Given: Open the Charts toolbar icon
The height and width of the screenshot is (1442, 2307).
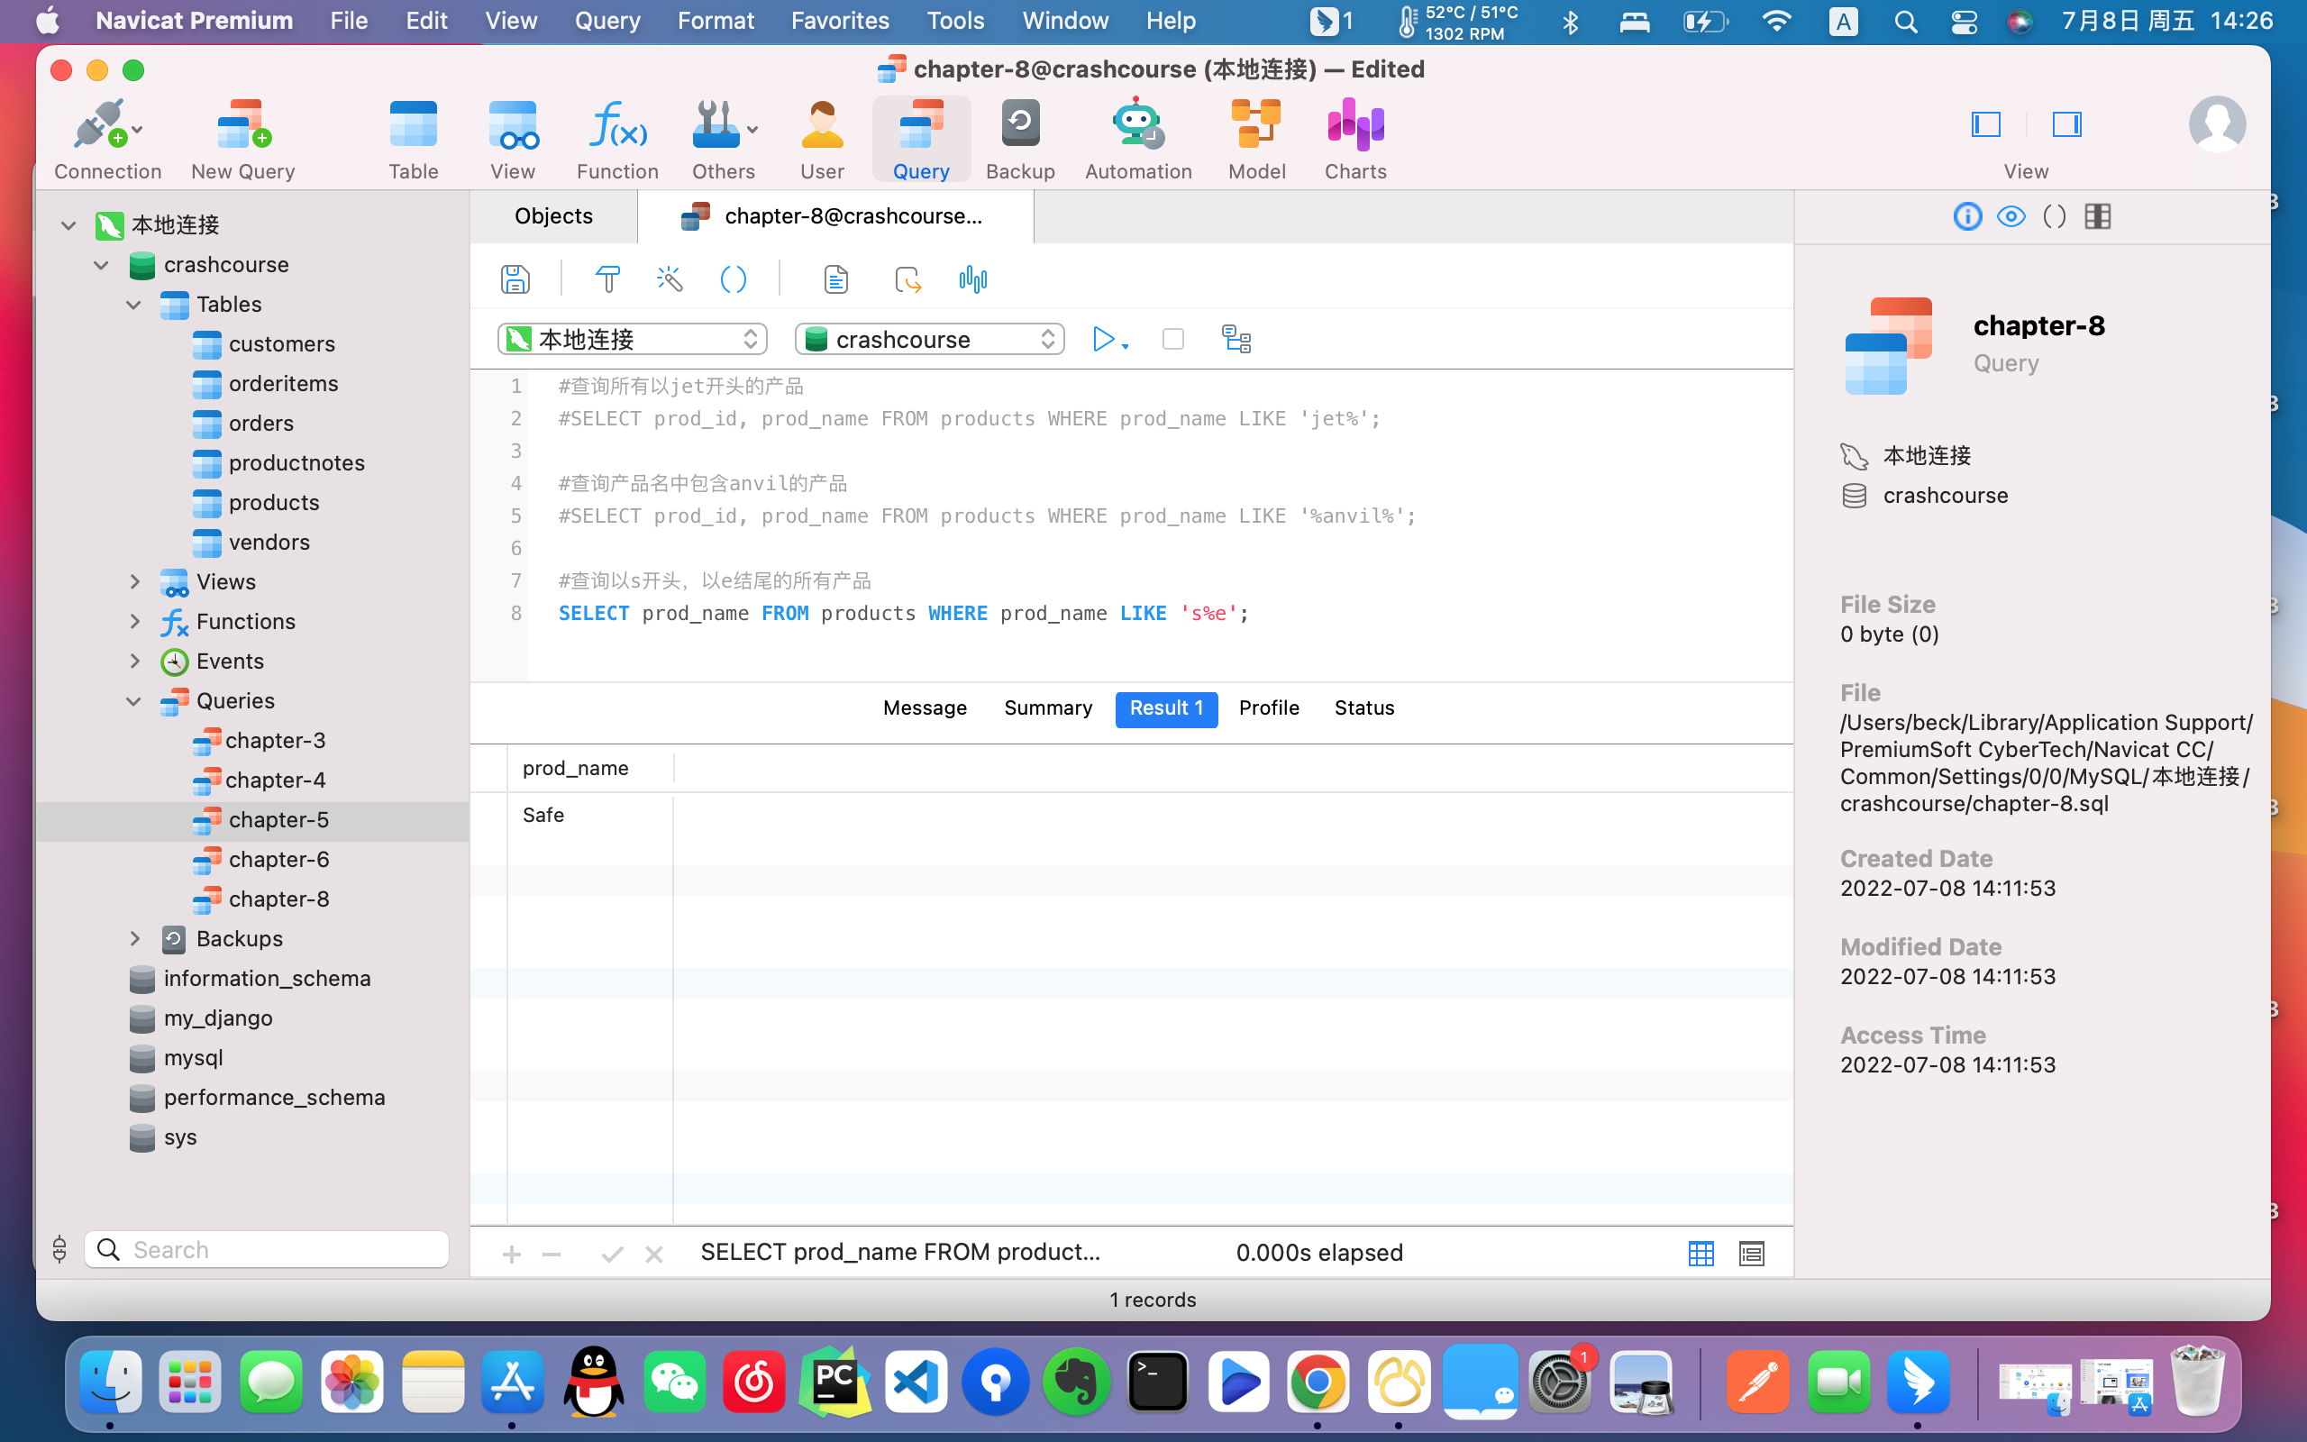Looking at the screenshot, I should click(x=1355, y=139).
